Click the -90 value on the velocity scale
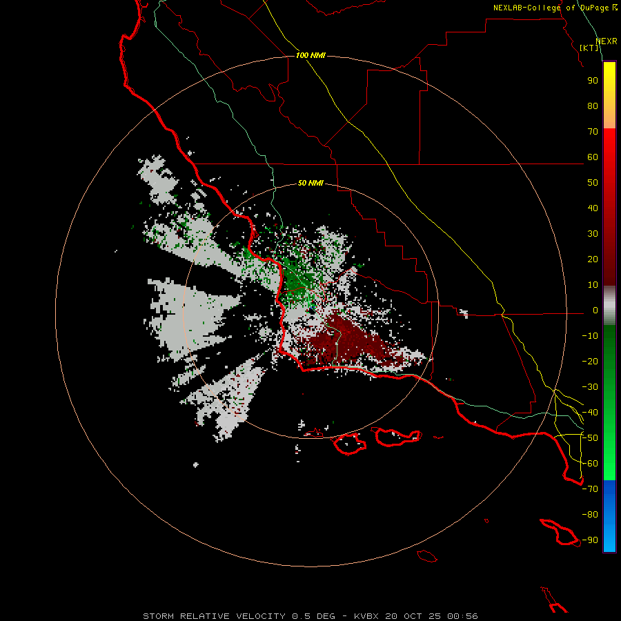This screenshot has height=621, width=621. [590, 540]
